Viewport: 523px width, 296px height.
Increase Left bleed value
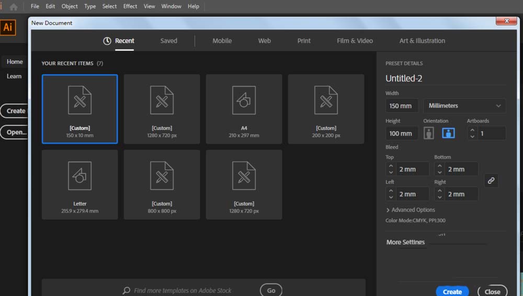(391, 191)
